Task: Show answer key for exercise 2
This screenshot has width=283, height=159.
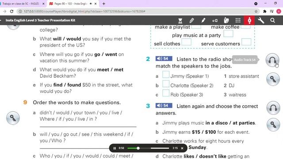Action: [273, 79]
